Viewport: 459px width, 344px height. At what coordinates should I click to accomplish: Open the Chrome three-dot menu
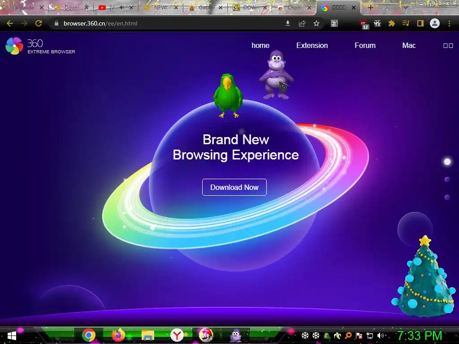[x=449, y=23]
